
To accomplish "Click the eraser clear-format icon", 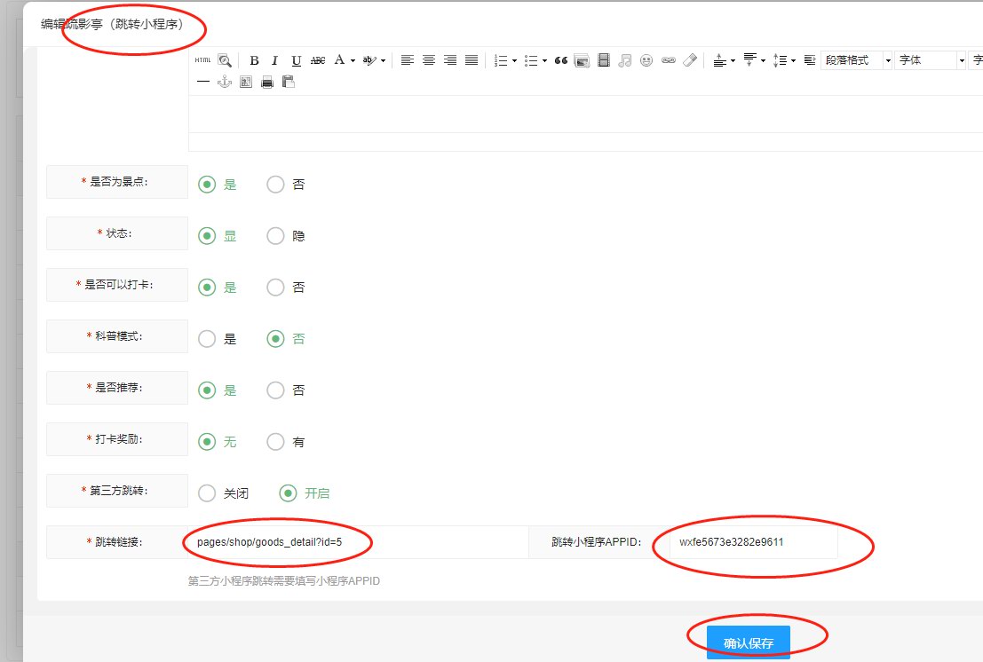I will (x=690, y=60).
